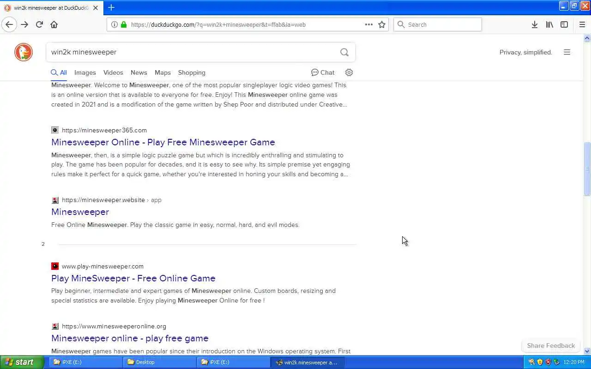The height and width of the screenshot is (369, 591).
Task: Switch to the first iPXE (E:) taskbar window
Action: 85,362
